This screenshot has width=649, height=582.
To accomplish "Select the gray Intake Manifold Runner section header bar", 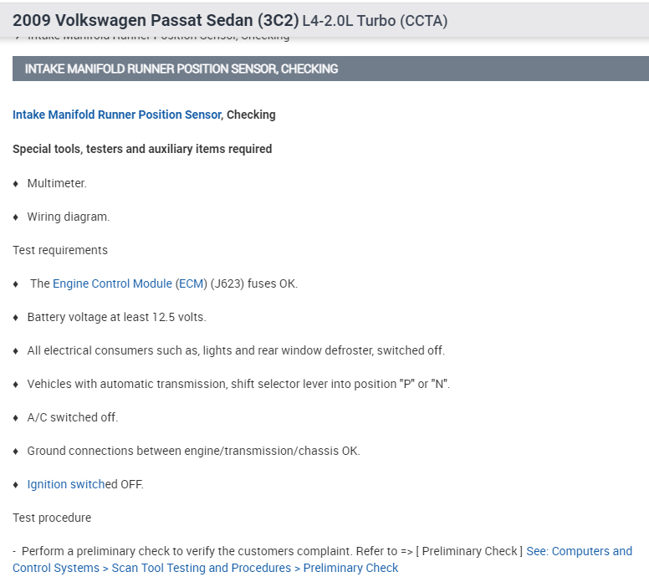I will (x=330, y=69).
